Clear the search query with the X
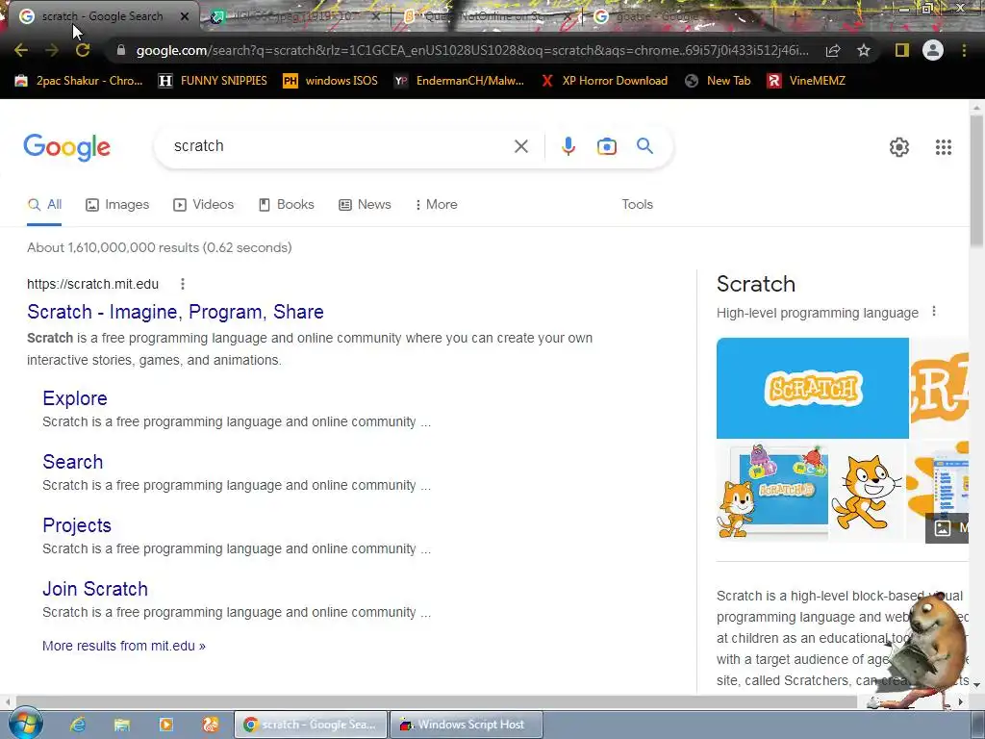This screenshot has height=739, width=985. click(520, 146)
